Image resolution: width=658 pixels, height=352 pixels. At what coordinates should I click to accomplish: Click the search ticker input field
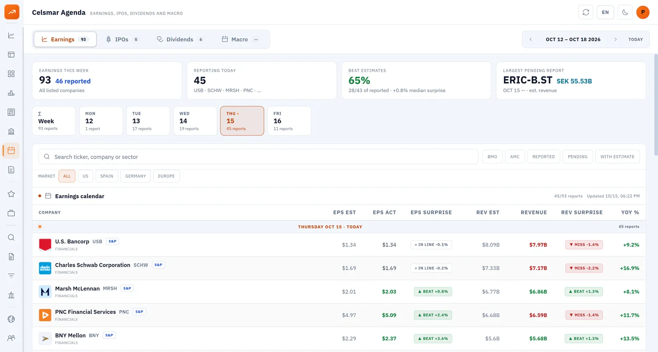258,157
